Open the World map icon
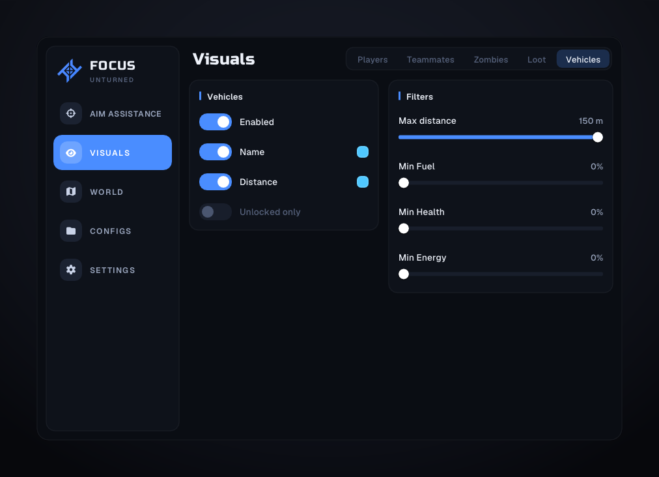 point(71,192)
